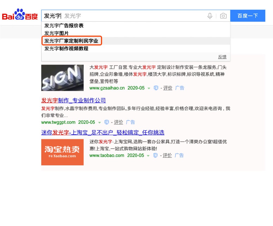Open result 迷你发光字-上淘宝 title link
This screenshot has height=226, width=273.
(103, 133)
